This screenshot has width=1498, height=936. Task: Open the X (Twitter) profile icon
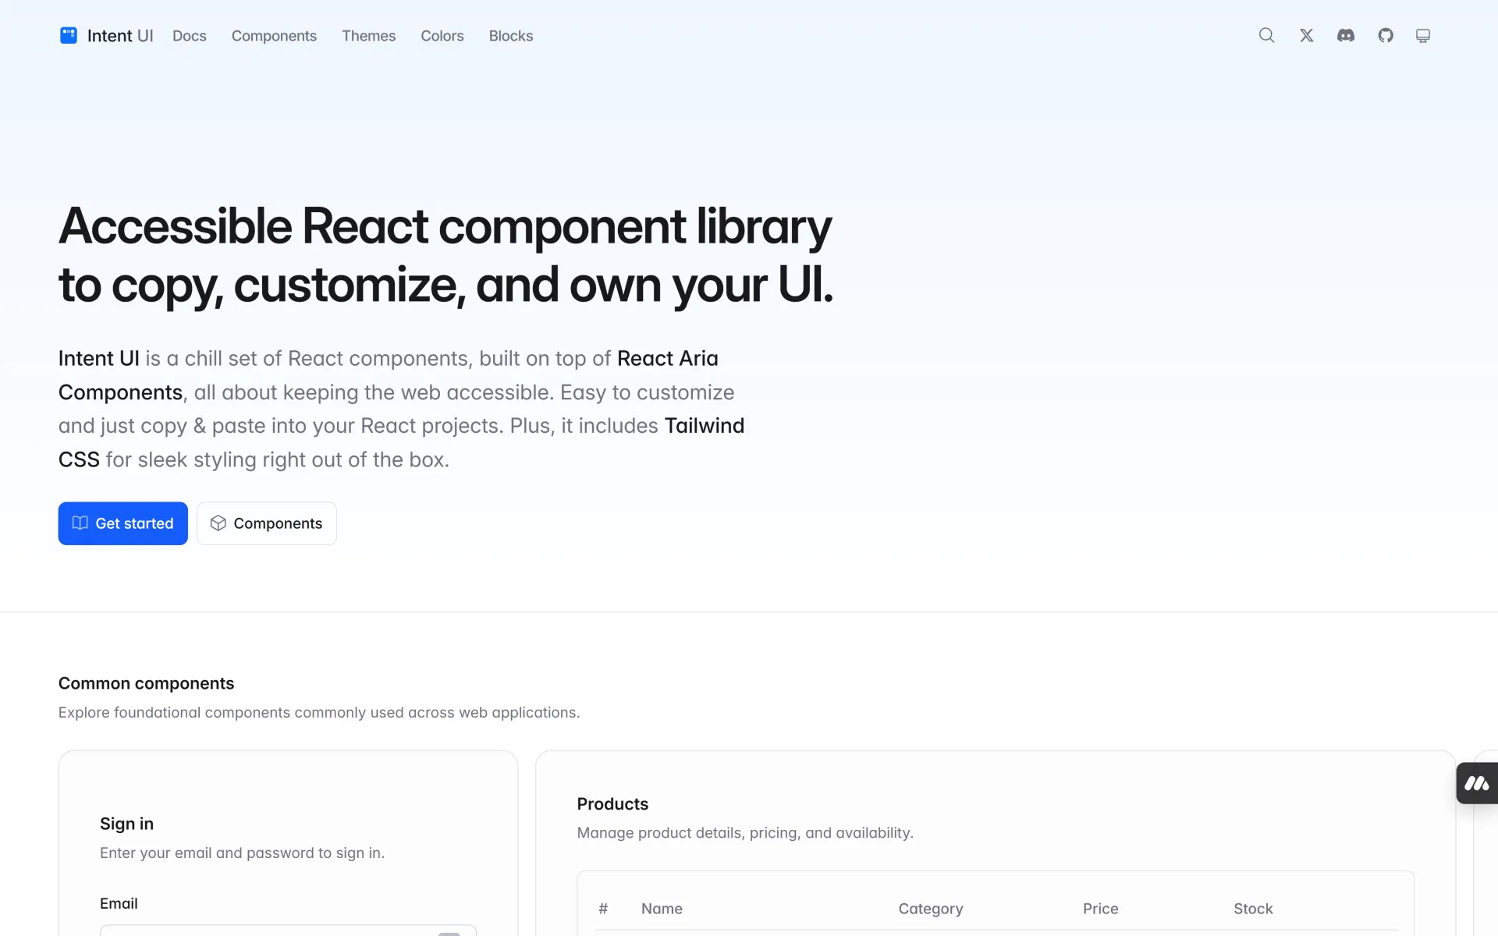[x=1306, y=35]
